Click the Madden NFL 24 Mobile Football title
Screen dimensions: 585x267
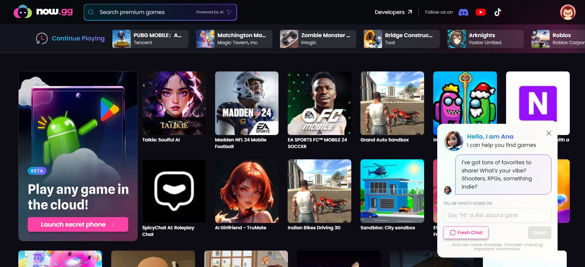241,143
